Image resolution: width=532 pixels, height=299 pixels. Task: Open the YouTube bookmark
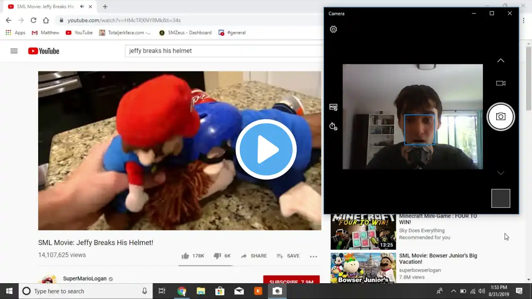79,32
